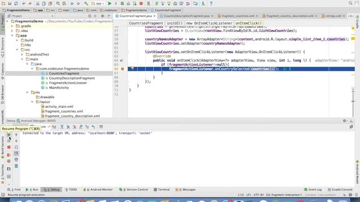
Task: Click the Find magnifier icon in toolbar
Action: 58,3
